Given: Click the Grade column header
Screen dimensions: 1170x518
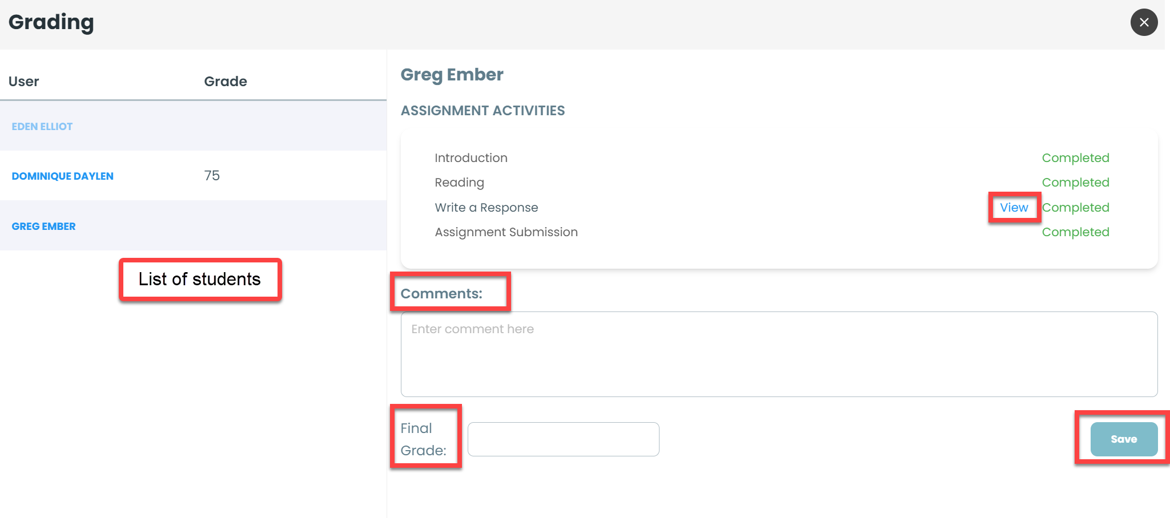Looking at the screenshot, I should 226,82.
